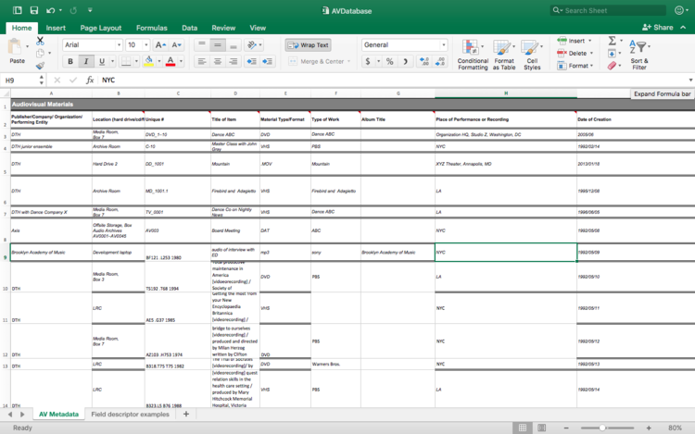Click Format cells button
The width and height of the screenshot is (695, 434).
click(575, 66)
